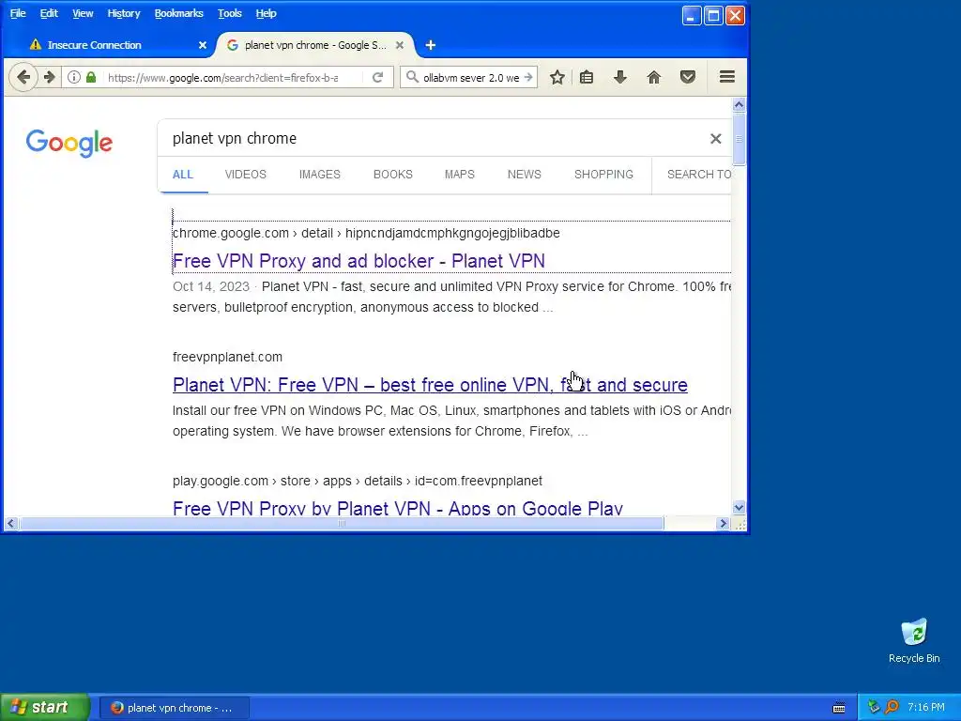Click the keyboard icon in the taskbar

(839, 708)
